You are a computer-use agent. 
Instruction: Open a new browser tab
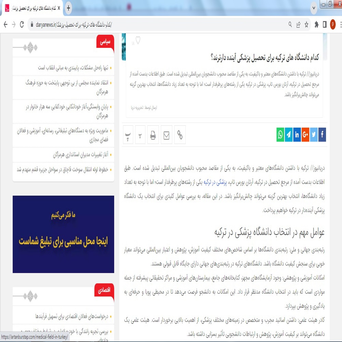68,8
